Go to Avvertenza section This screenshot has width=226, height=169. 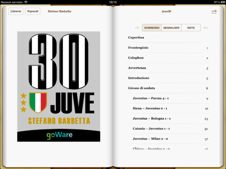[167, 68]
